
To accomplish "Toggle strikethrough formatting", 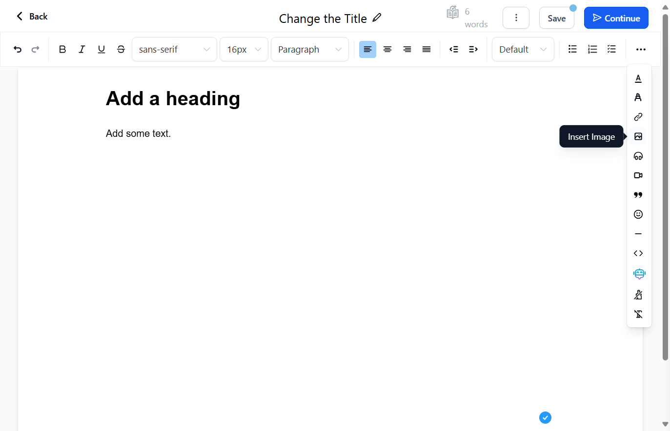I will coord(121,49).
